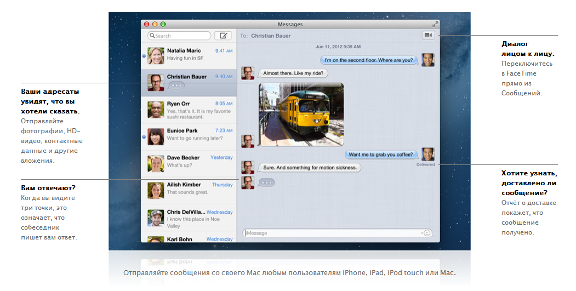Image resolution: width=576 pixels, height=291 pixels.
Task: Enter full screen mode in Messages
Action: point(435,24)
